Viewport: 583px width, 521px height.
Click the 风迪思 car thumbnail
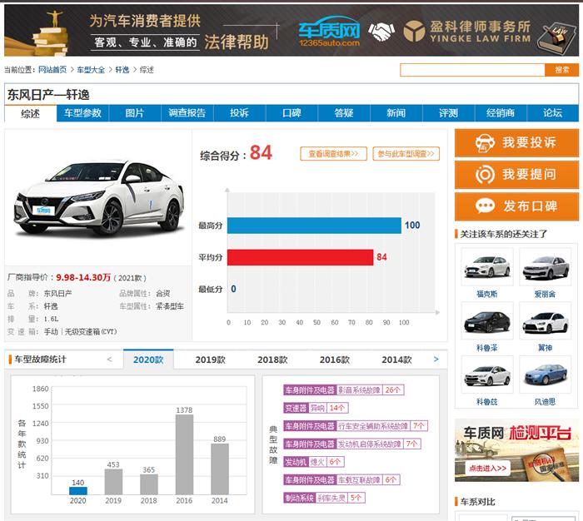pyautogui.click(x=545, y=375)
